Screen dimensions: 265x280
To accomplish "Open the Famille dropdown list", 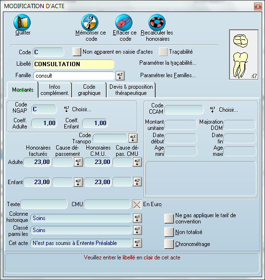I will [120, 76].
